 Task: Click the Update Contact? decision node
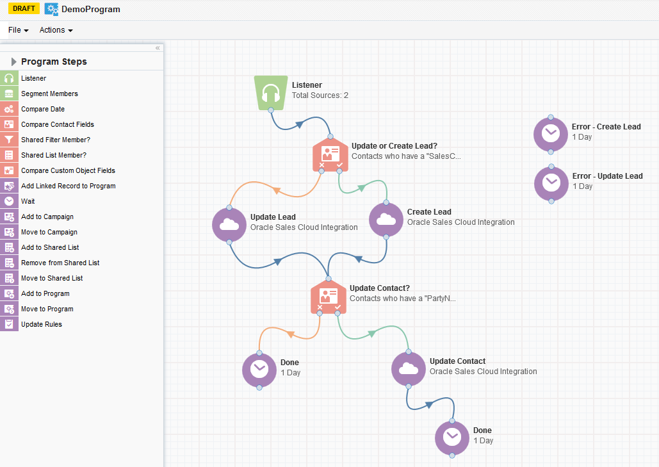click(329, 297)
